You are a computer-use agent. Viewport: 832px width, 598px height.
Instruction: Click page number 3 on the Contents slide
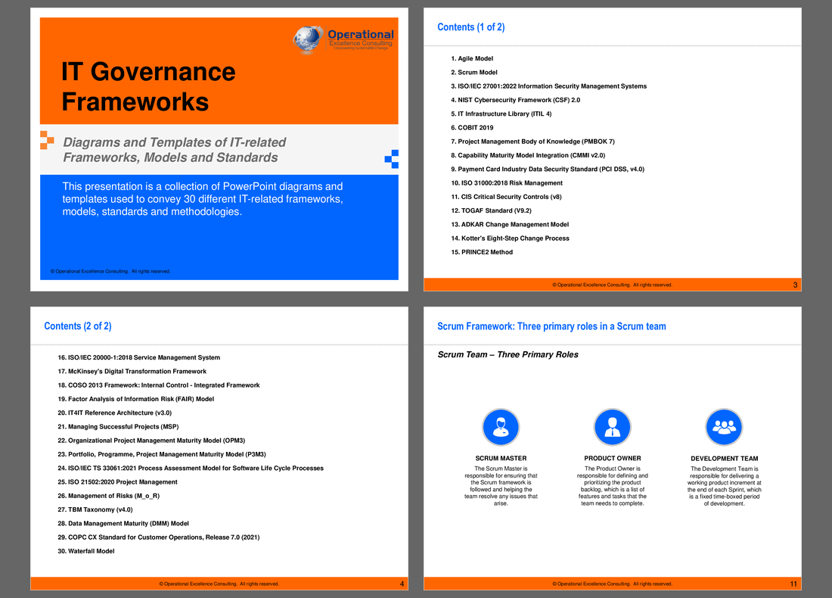click(x=795, y=285)
